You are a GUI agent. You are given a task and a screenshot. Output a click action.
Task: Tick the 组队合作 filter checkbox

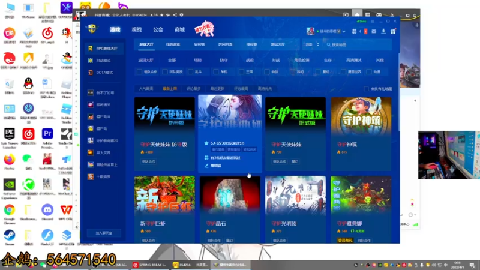140,71
